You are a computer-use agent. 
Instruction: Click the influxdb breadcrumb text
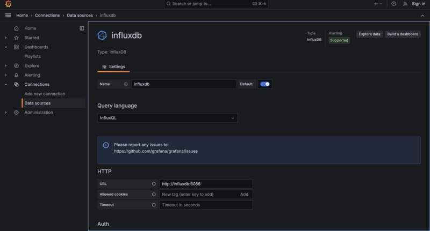pos(108,16)
